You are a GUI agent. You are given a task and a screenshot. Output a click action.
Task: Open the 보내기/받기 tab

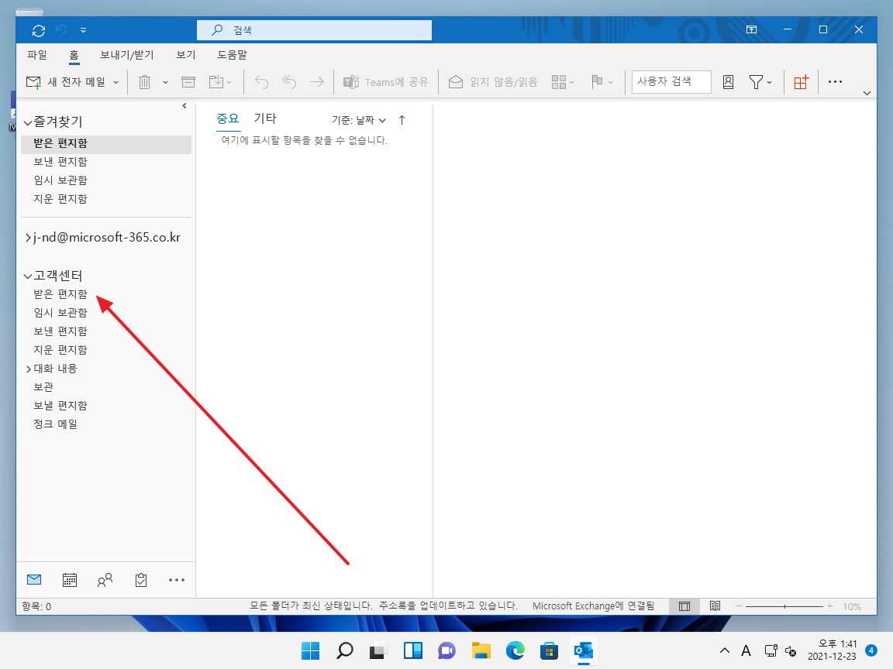[x=127, y=55]
